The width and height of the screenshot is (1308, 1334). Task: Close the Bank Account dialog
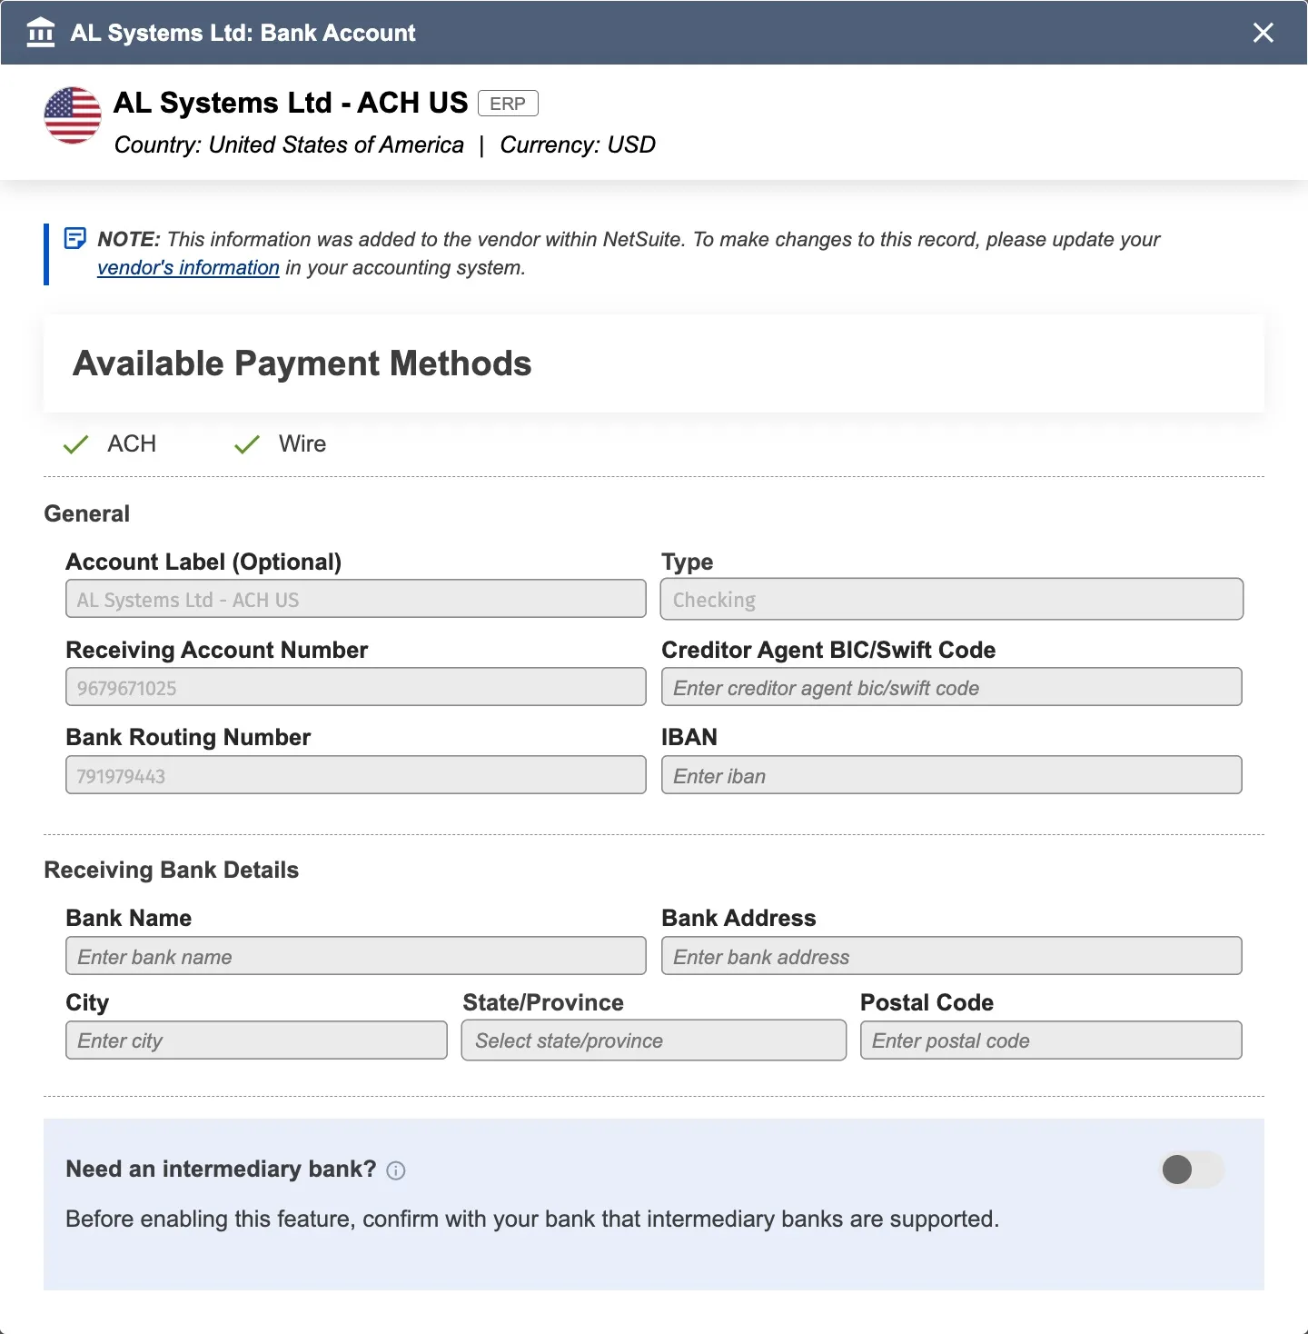(x=1263, y=33)
